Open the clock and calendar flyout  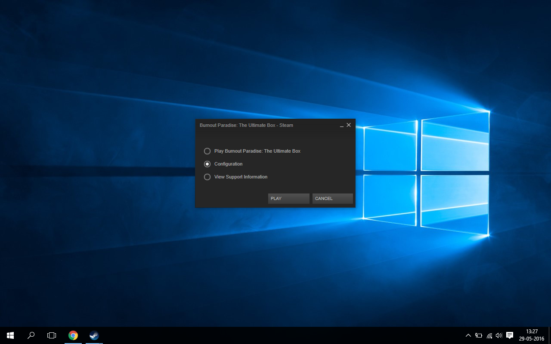[532, 335]
